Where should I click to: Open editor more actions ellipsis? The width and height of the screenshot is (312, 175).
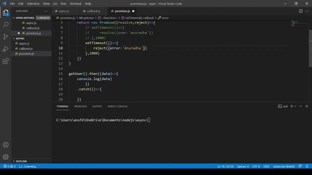pos(307,11)
